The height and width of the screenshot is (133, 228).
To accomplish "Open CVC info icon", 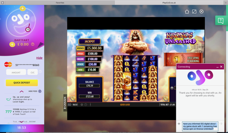I will coord(40,71).
